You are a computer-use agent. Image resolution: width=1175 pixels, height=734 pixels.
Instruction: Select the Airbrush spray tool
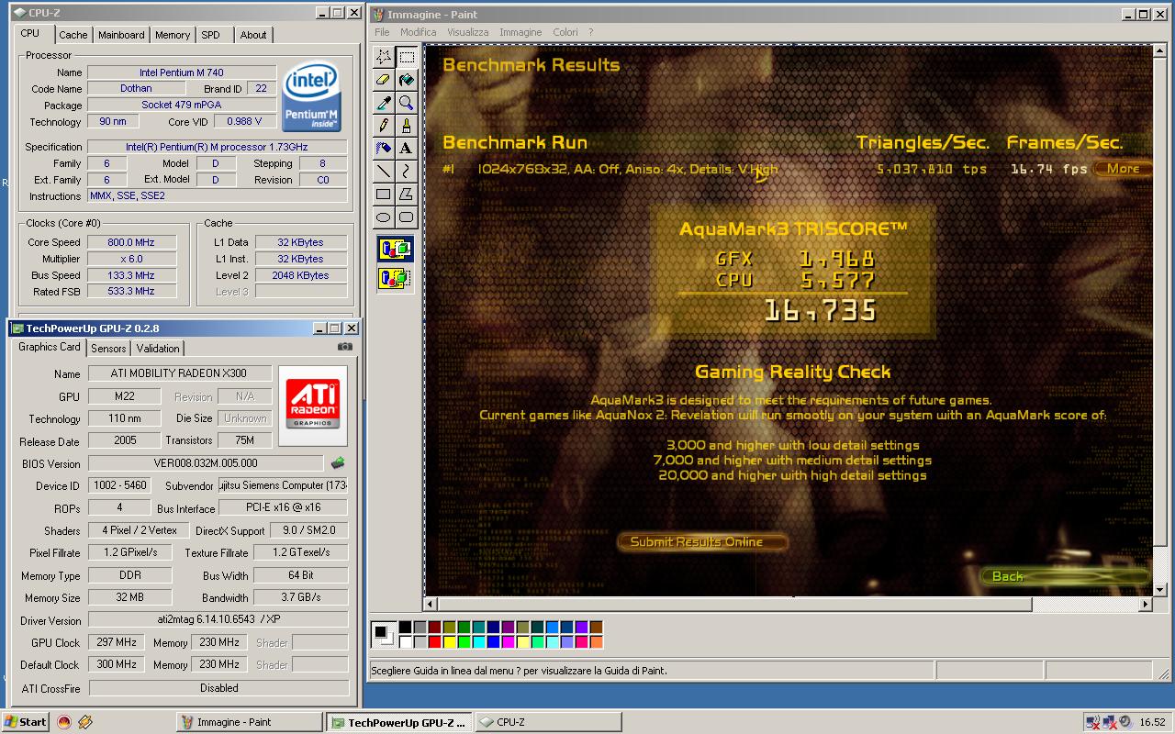click(384, 149)
